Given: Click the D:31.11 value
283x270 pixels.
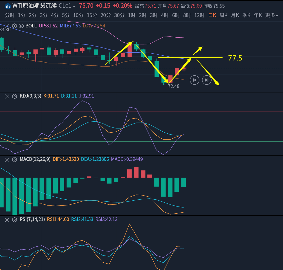Looking at the screenshot, I should 69,96.
